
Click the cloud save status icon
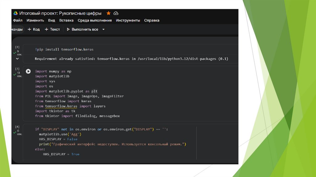pyautogui.click(x=116, y=13)
